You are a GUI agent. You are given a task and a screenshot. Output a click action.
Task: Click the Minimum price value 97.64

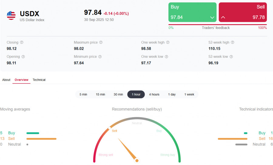[79, 63]
